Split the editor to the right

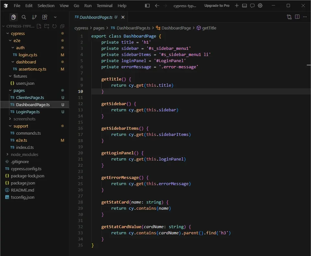coord(297,17)
